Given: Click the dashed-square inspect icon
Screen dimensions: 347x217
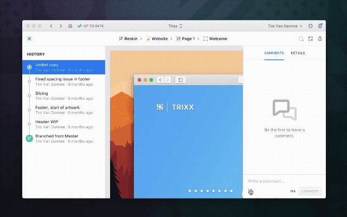Looking at the screenshot, I should pyautogui.click(x=301, y=39).
